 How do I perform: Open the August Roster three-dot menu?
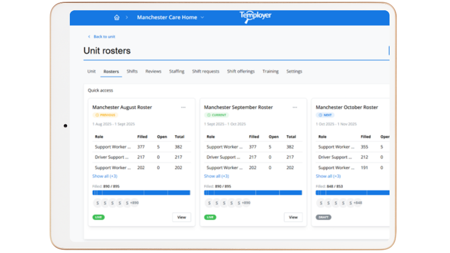183,107
